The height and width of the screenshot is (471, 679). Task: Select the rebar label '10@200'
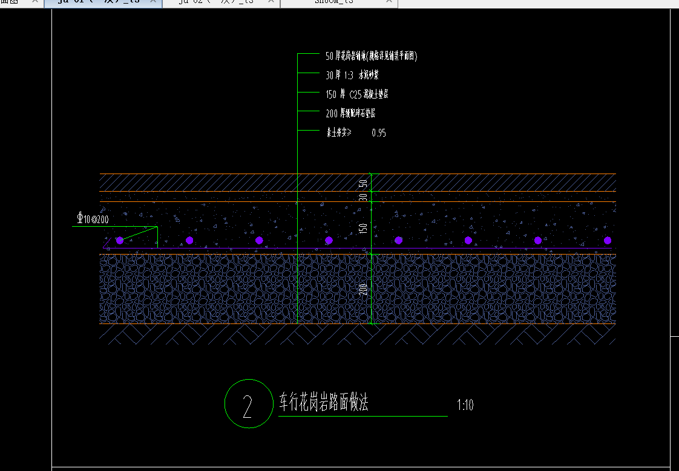(x=93, y=219)
